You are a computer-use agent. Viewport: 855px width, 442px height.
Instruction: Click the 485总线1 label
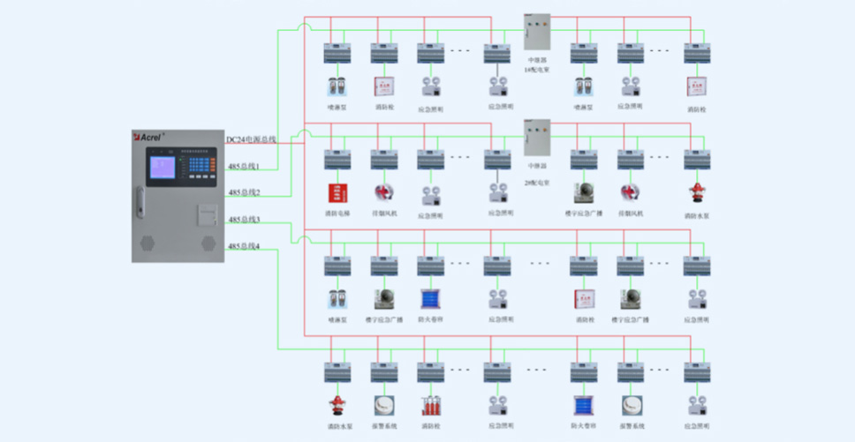coord(244,166)
